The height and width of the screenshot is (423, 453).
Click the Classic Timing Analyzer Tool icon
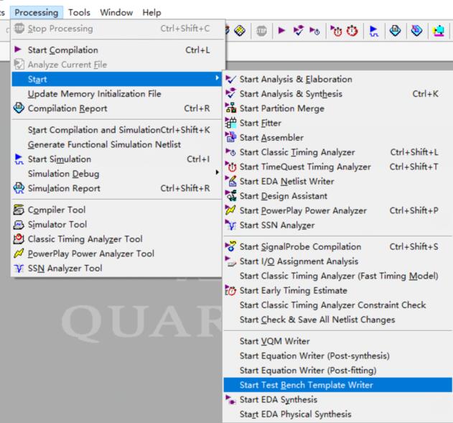(x=19, y=238)
